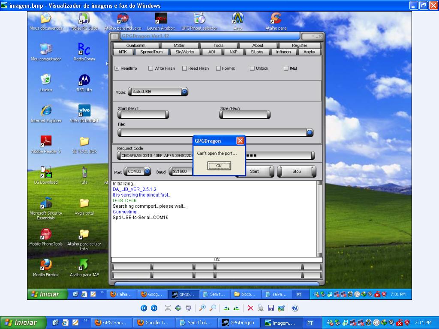Viewport: 439px width, 329px height.
Task: Click the Next Image arrow in viewer toolbar
Action: pos(154,308)
